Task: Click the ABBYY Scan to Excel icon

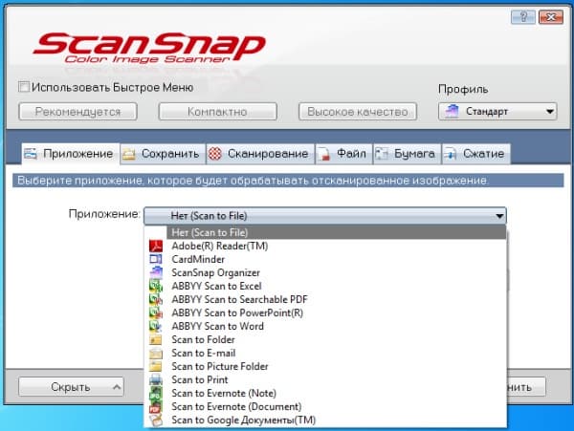Action: pos(156,286)
